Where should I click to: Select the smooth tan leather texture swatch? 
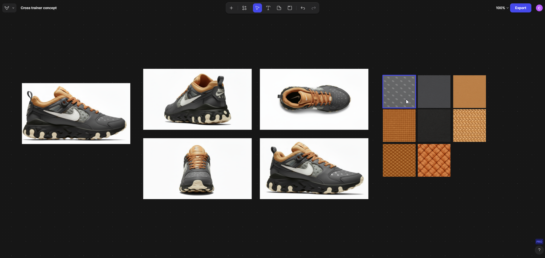point(469,91)
